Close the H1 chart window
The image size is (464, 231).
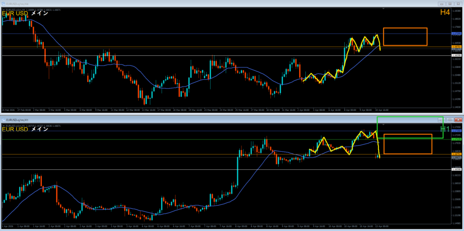[458, 119]
